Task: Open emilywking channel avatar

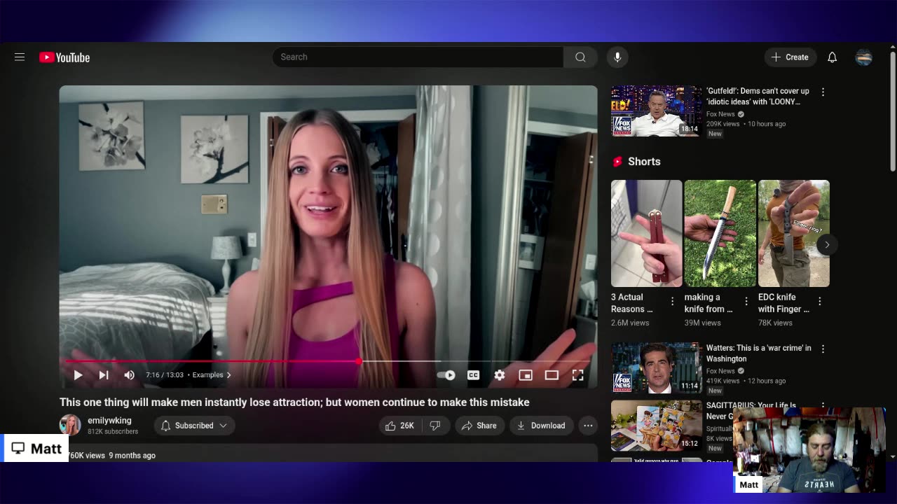Action: (x=70, y=425)
